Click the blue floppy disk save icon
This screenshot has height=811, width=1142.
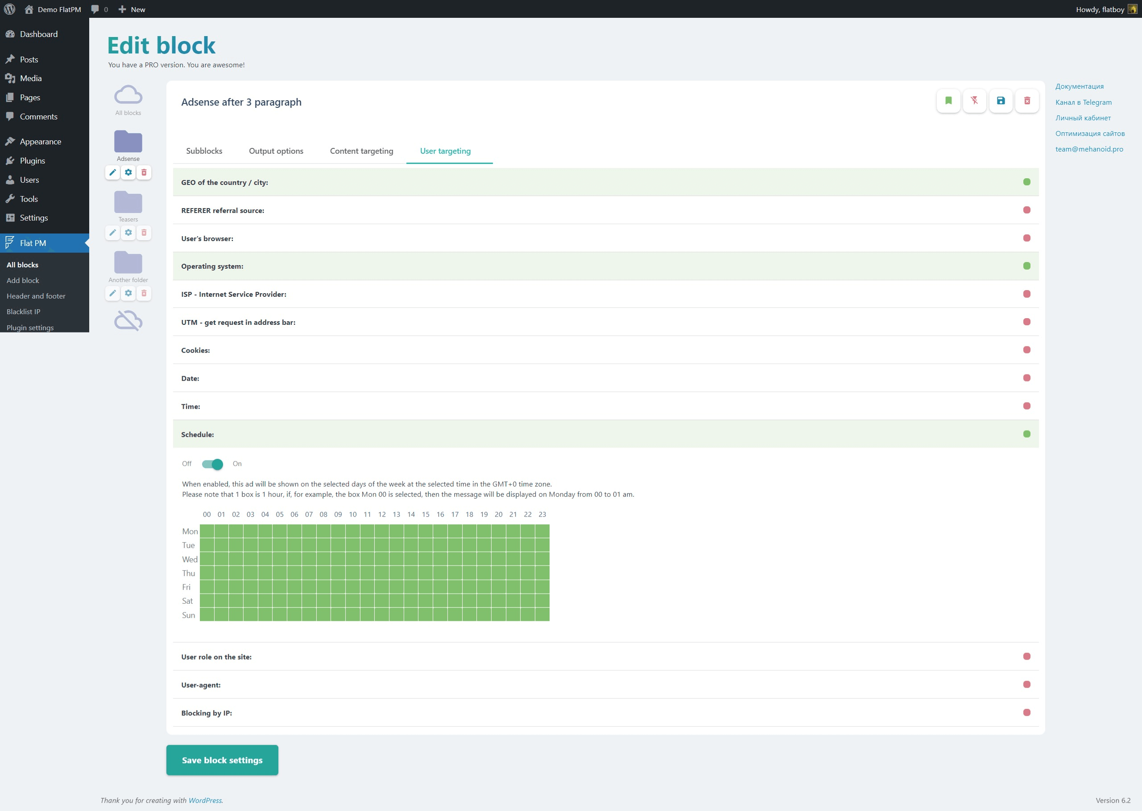(1001, 101)
